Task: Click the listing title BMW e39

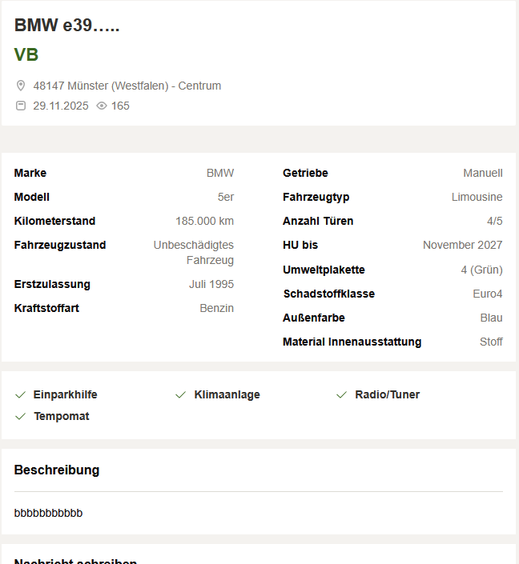Action: pos(67,26)
